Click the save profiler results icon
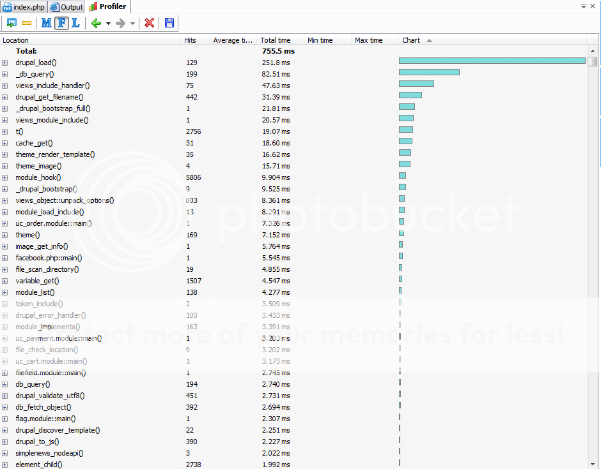 tap(169, 23)
